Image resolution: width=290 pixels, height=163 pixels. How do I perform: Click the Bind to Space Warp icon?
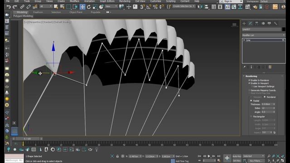tap(35, 7)
